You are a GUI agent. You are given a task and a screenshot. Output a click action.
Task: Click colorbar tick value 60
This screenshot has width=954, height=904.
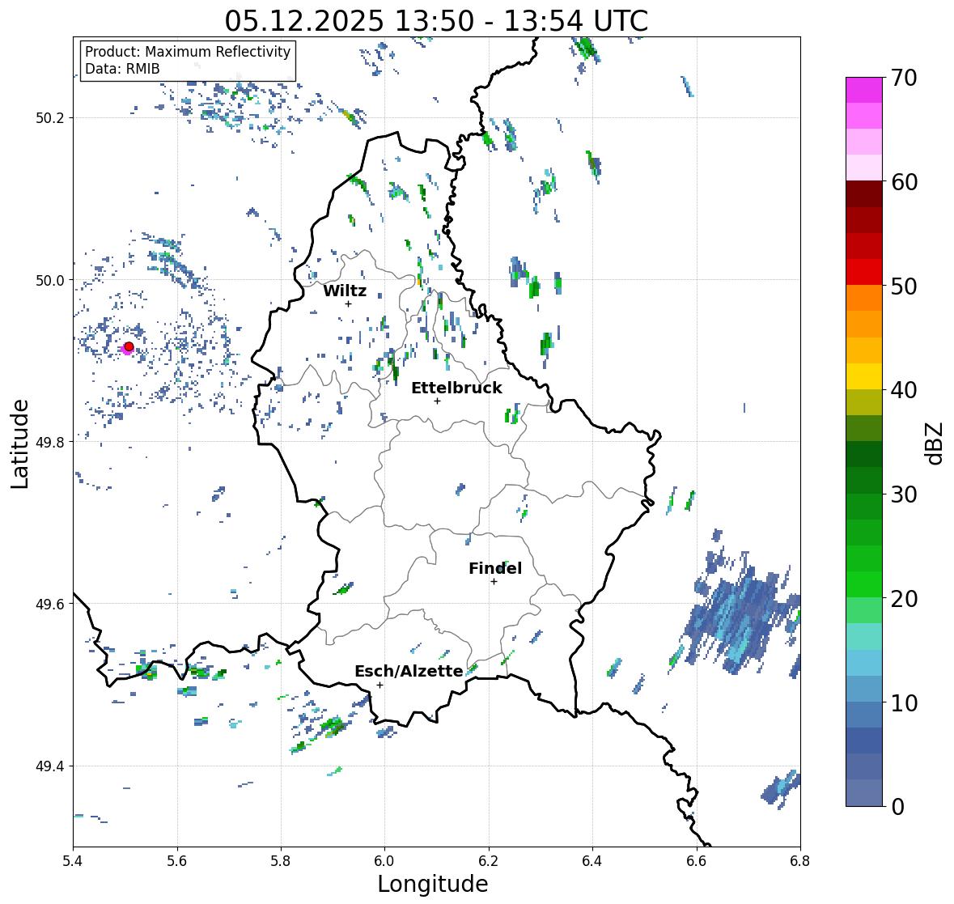[904, 182]
